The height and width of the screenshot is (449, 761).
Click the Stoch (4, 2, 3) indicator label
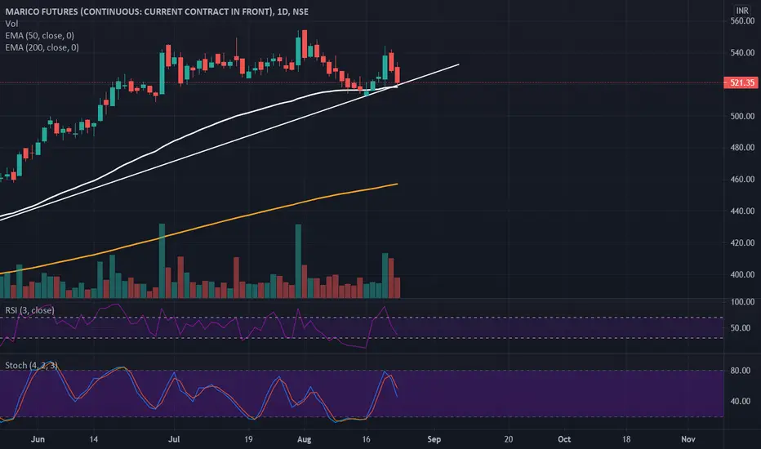31,365
